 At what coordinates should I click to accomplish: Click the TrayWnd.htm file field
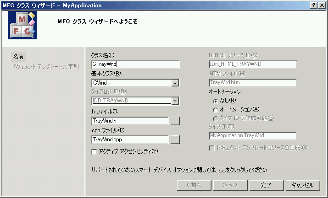pyautogui.click(x=253, y=83)
